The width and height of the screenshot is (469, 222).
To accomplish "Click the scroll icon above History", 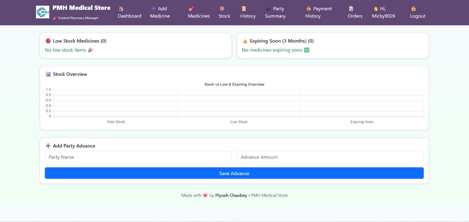I will pyautogui.click(x=244, y=8).
